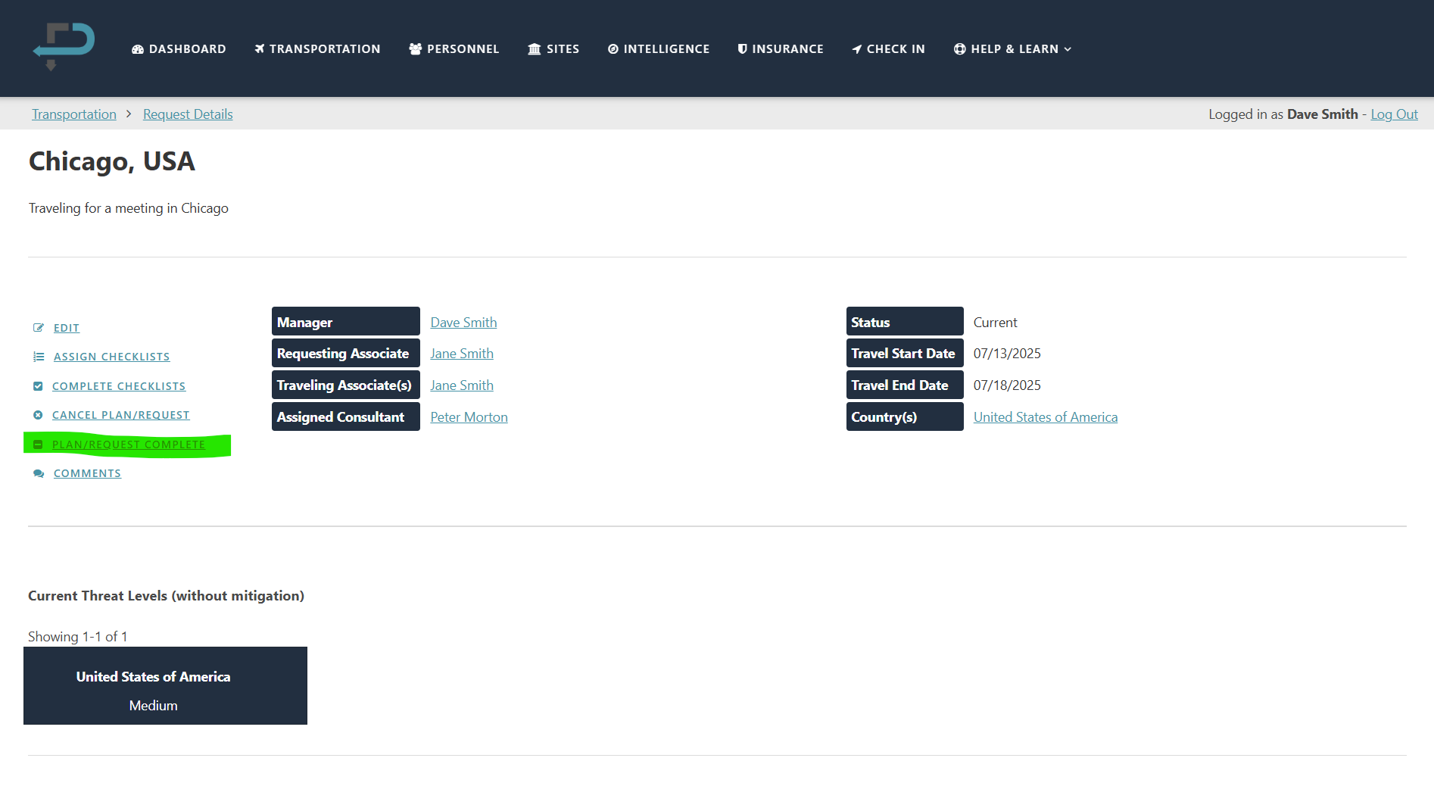The height and width of the screenshot is (811, 1434).
Task: Open the Transportation menu
Action: [x=317, y=49]
